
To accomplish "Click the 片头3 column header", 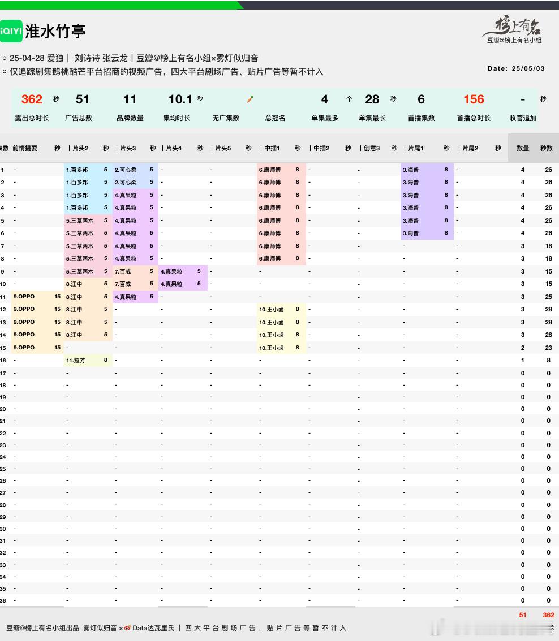I will tap(128, 148).
